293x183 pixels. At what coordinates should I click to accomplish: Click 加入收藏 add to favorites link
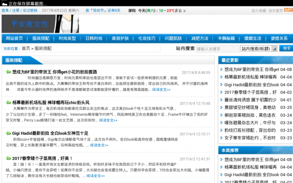click(259, 11)
